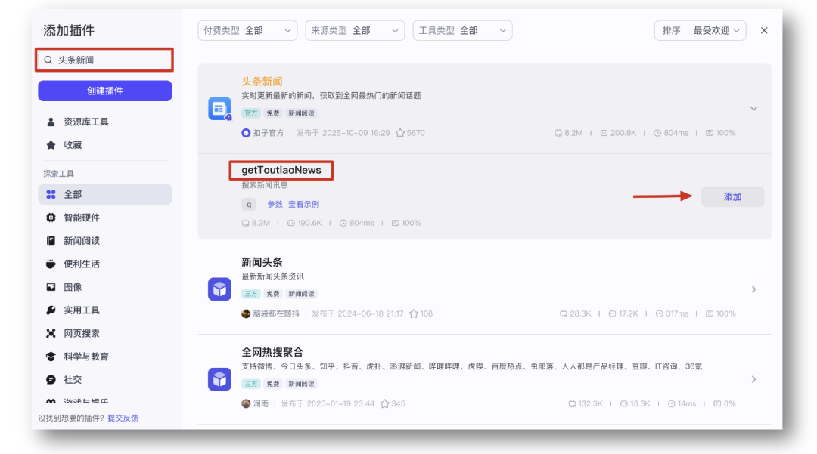Viewport: 817px width, 454px height.
Task: Click the plugin search input field
Action: coord(104,60)
